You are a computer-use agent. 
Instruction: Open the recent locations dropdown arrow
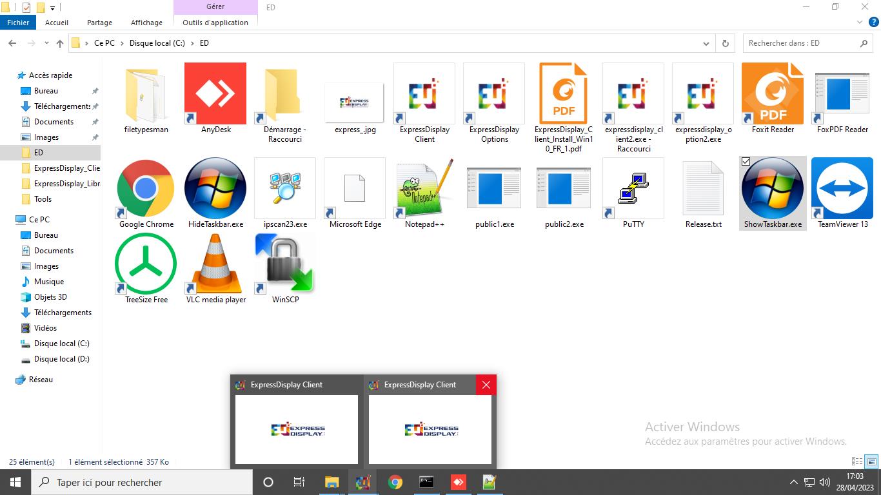pos(46,43)
